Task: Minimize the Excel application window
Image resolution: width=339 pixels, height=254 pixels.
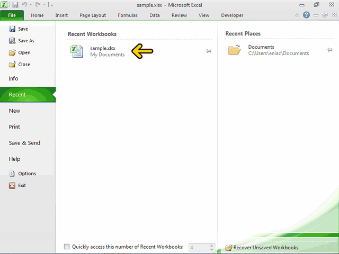Action: [x=302, y=5]
